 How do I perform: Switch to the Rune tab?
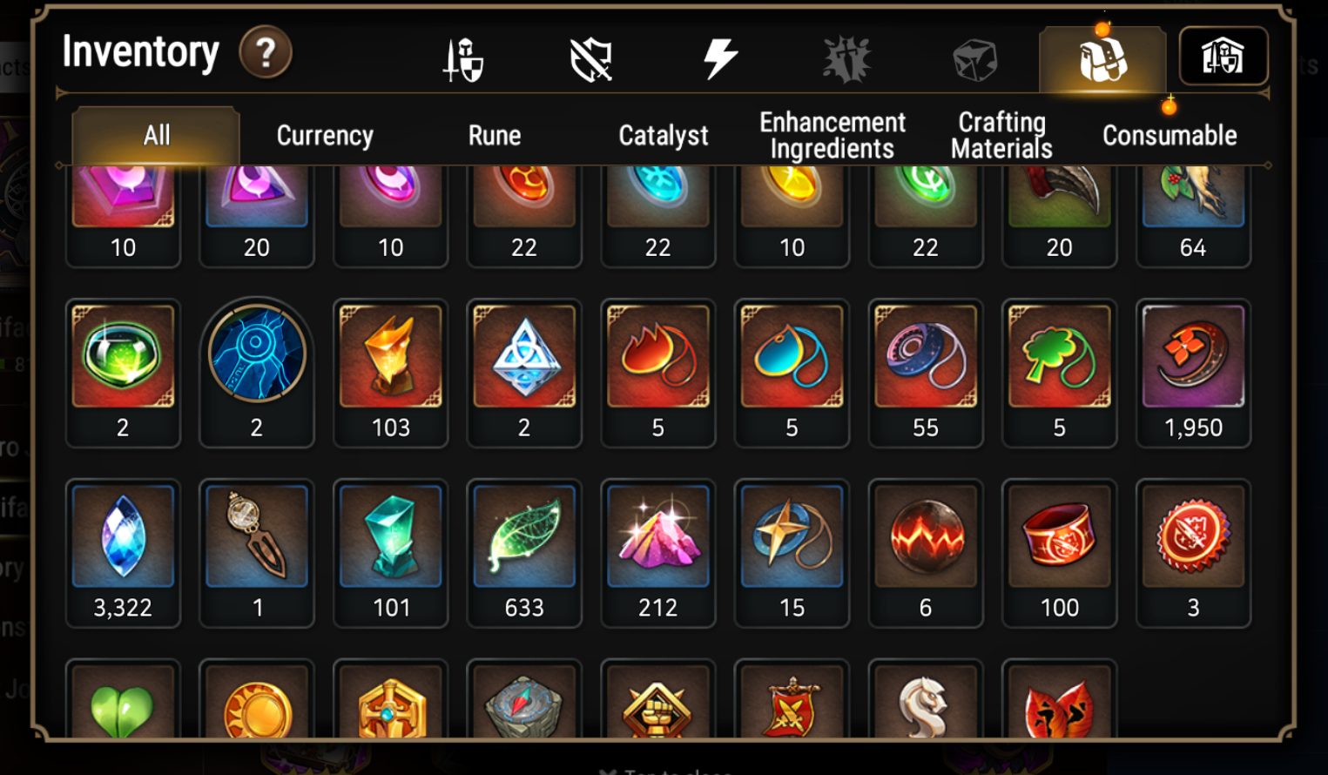495,136
